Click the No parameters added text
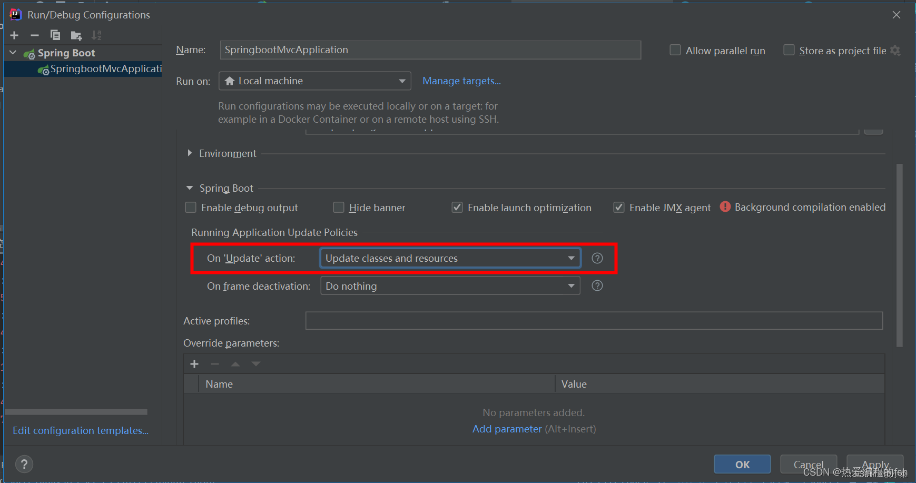This screenshot has width=916, height=483. (x=534, y=412)
